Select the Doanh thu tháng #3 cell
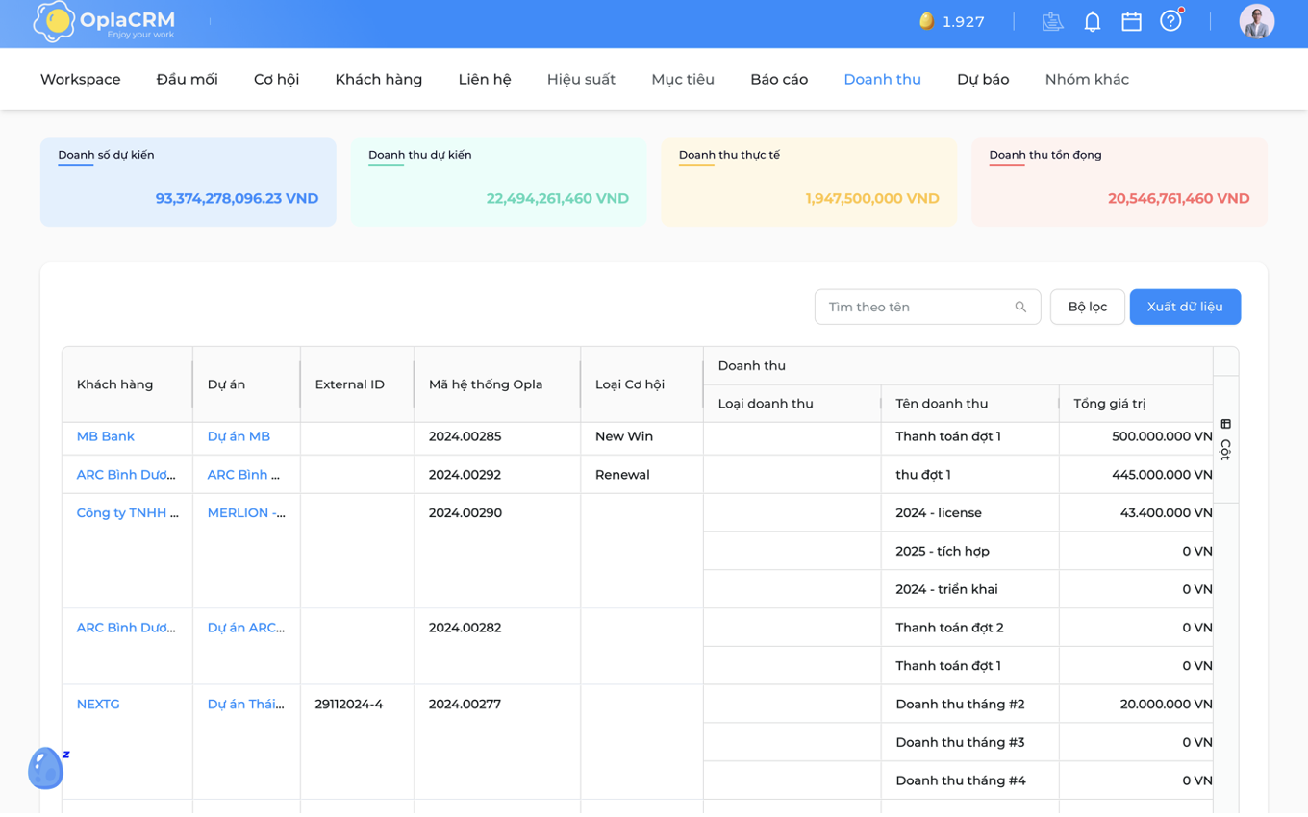1308x817 pixels. pyautogui.click(x=969, y=742)
